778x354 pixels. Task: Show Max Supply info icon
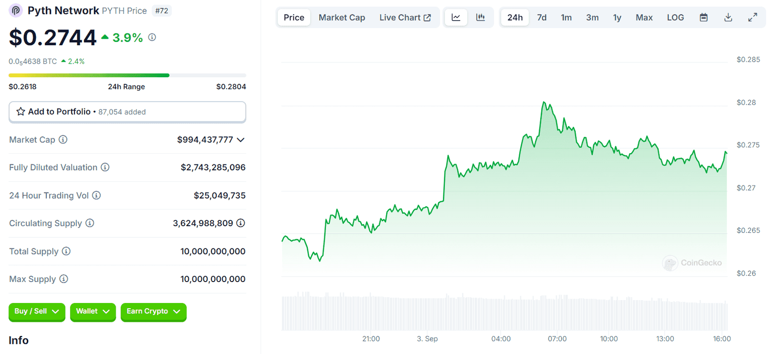64,279
